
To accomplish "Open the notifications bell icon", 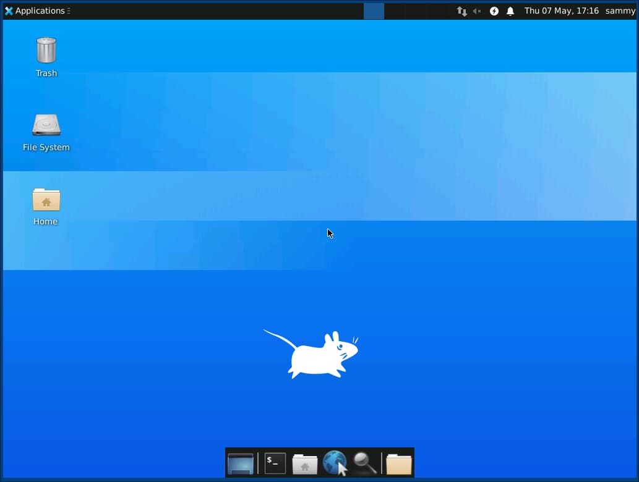I will point(510,11).
